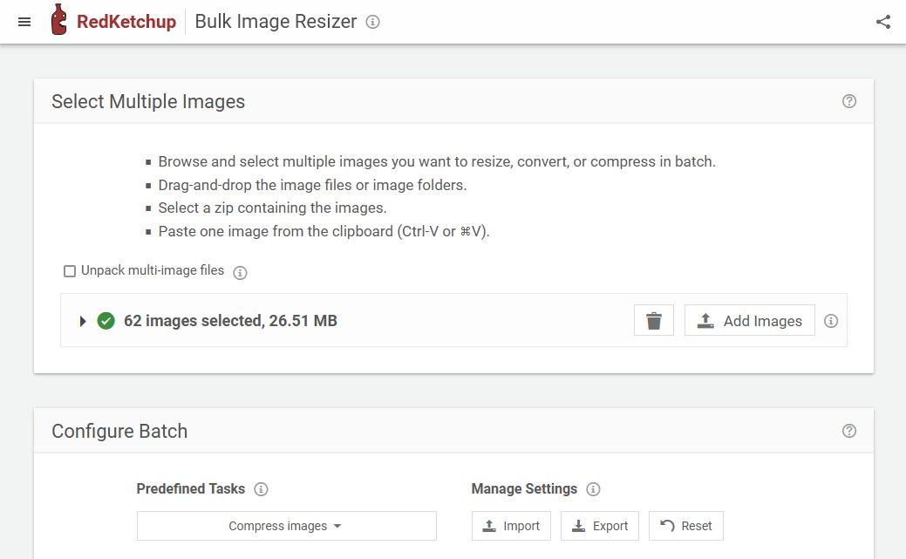Click the Add Images button
Viewport: 906px width, 559px height.
point(750,321)
